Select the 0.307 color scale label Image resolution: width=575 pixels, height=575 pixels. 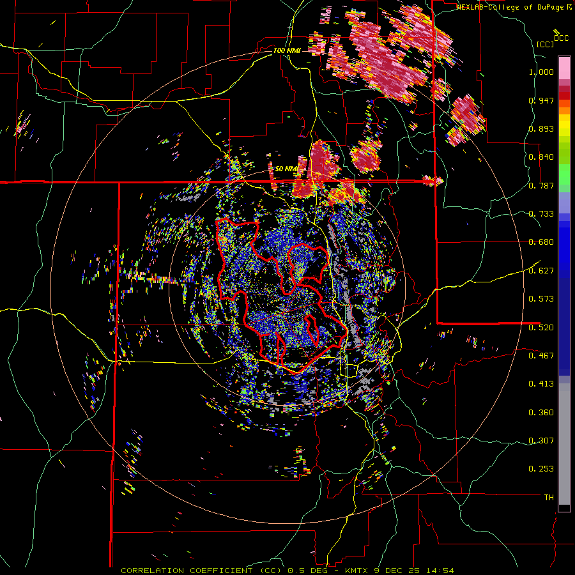point(541,440)
